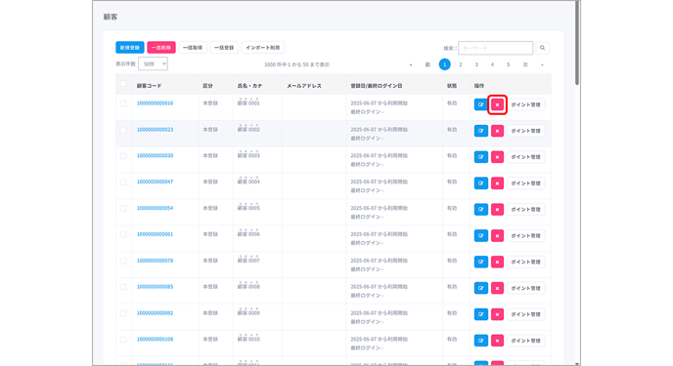Image resolution: width=673 pixels, height=366 pixels.
Task: Open customer code link 1000000000108
Action: [155, 339]
